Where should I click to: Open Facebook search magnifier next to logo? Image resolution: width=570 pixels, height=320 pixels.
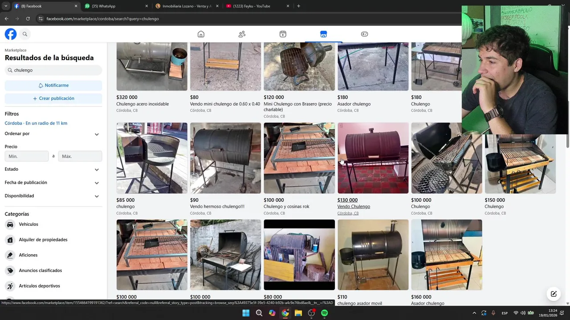pos(25,34)
